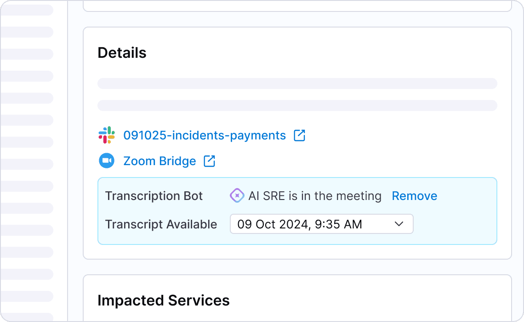Click the Transcript Available label
This screenshot has height=322, width=524.
161,224
